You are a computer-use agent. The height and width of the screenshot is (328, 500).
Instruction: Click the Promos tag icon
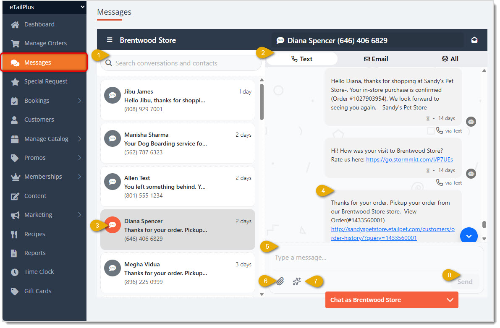point(15,158)
